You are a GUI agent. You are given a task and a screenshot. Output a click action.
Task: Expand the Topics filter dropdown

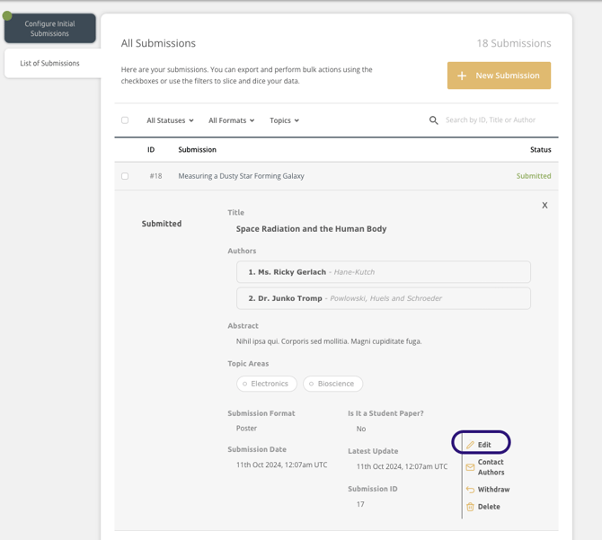(284, 120)
